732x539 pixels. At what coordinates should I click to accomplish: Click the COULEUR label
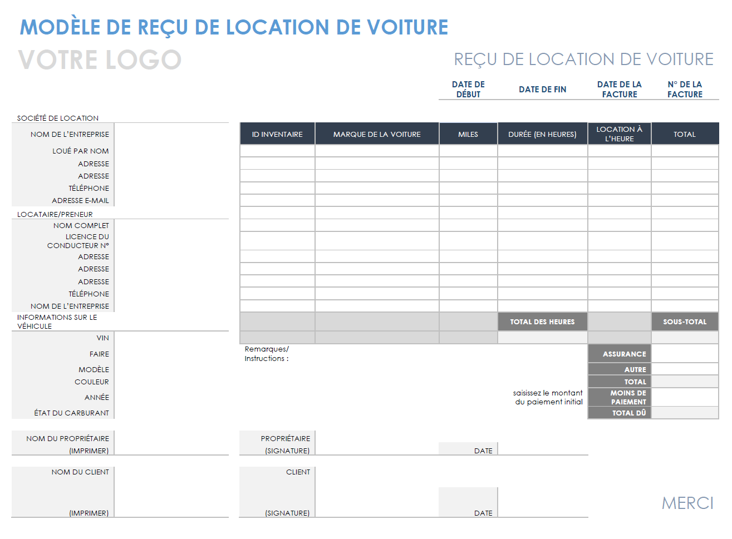point(92,382)
